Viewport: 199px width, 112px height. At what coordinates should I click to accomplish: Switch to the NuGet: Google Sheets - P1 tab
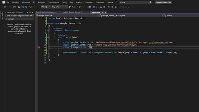pyautogui.click(x=73, y=12)
